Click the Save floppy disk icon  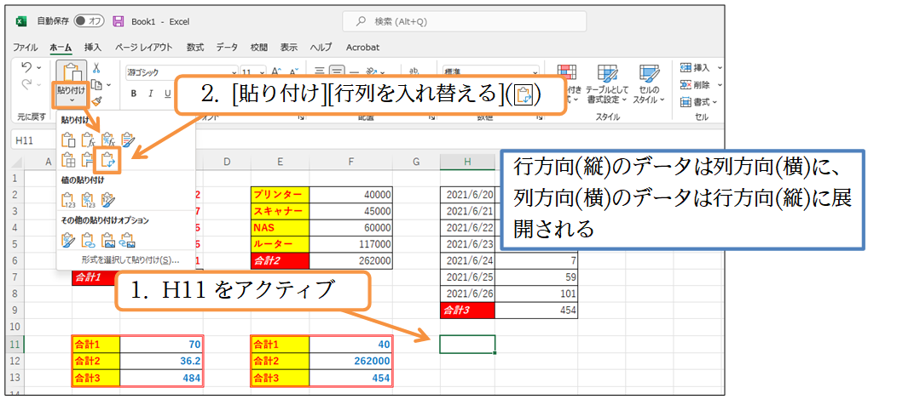click(118, 20)
